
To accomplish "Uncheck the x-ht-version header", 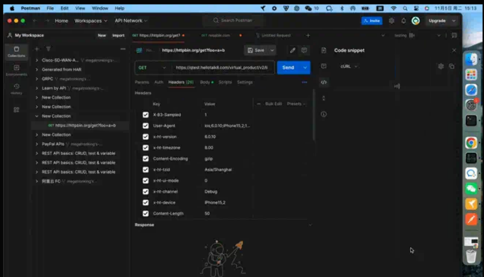I will (146, 137).
